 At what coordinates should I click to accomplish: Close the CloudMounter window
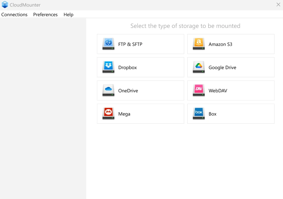(x=278, y=5)
